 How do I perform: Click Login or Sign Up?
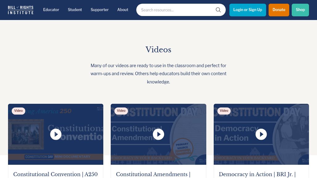[248, 10]
